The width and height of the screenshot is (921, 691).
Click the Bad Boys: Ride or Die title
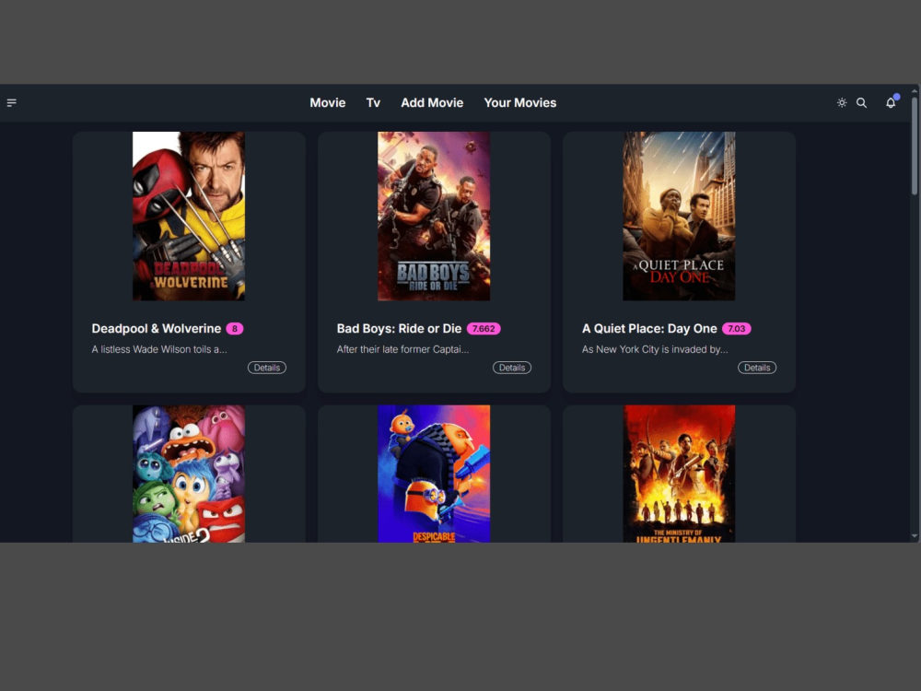(400, 329)
